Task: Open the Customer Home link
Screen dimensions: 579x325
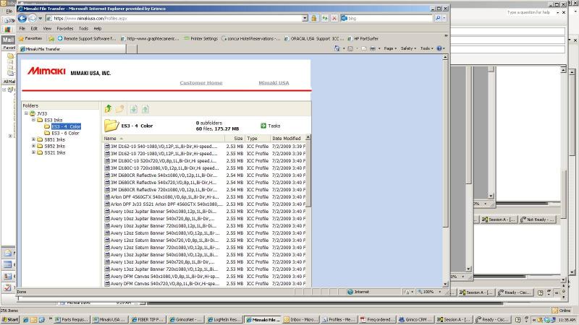Action: pos(201,83)
